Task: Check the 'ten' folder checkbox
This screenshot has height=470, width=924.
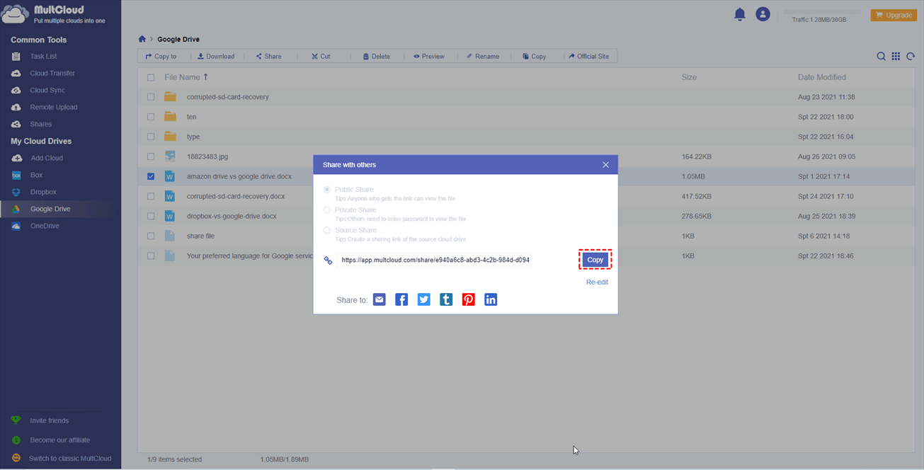Action: (151, 117)
